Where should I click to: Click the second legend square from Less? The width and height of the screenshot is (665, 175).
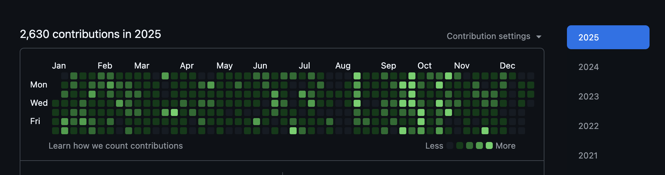(x=460, y=145)
